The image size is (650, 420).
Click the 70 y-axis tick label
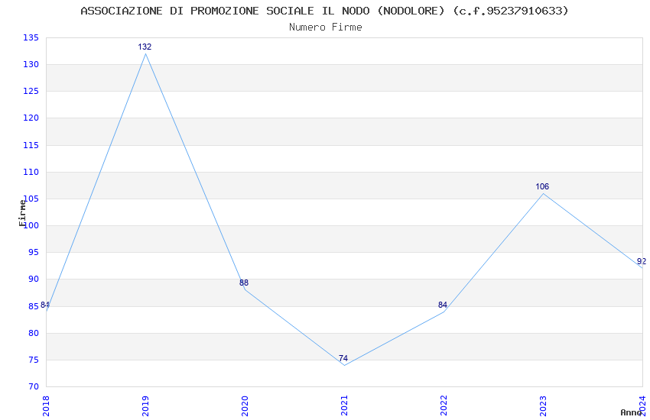pyautogui.click(x=34, y=387)
